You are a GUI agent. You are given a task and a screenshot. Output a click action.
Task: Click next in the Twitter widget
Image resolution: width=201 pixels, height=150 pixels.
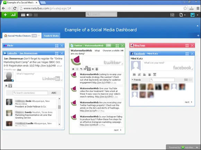click(117, 130)
